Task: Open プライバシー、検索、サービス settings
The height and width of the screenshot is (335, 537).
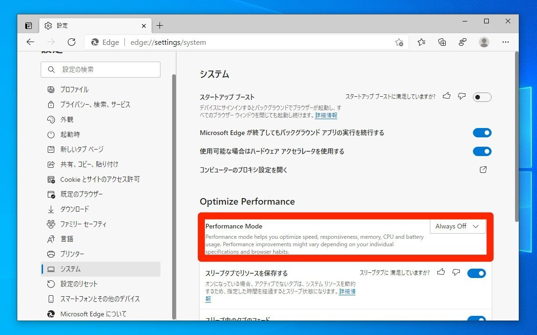Action: (101, 105)
